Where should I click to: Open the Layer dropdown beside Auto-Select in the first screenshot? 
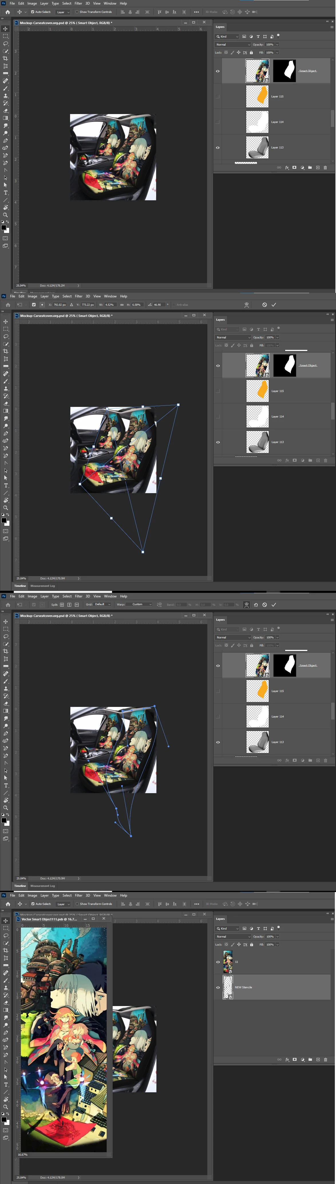(62, 12)
